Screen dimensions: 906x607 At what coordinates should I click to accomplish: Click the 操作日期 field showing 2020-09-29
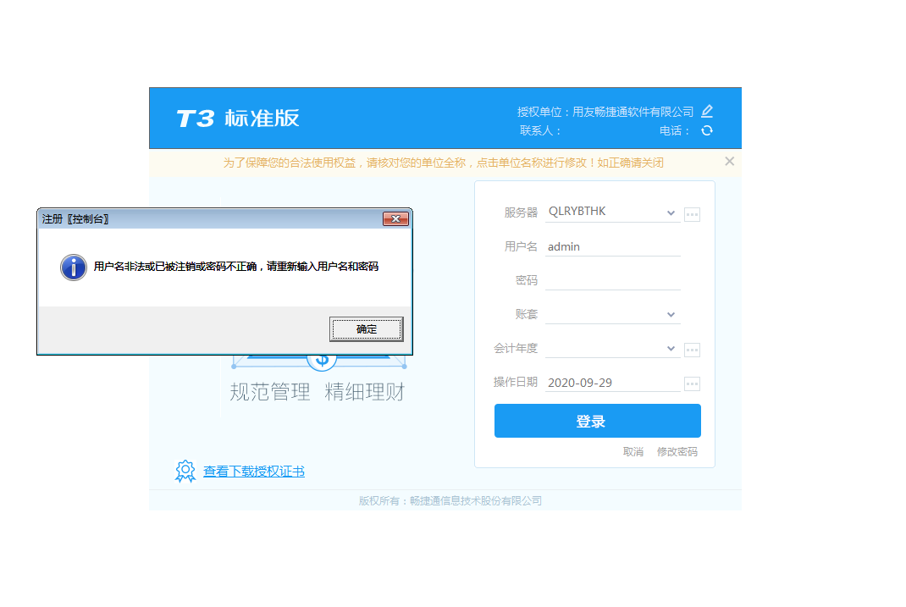[x=612, y=383]
